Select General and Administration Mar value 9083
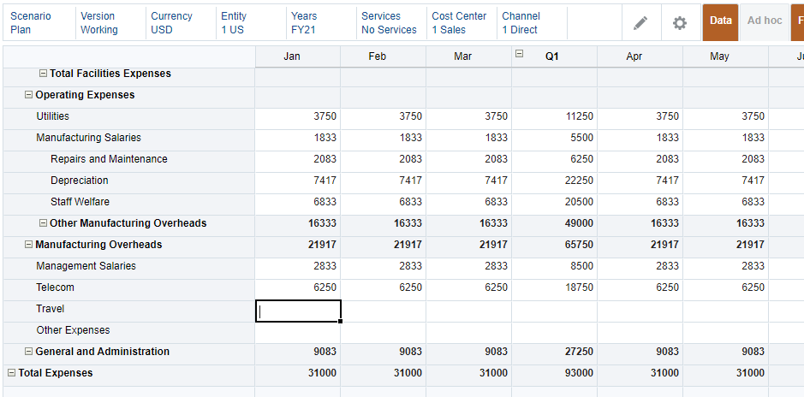This screenshot has height=397, width=804. (468, 354)
